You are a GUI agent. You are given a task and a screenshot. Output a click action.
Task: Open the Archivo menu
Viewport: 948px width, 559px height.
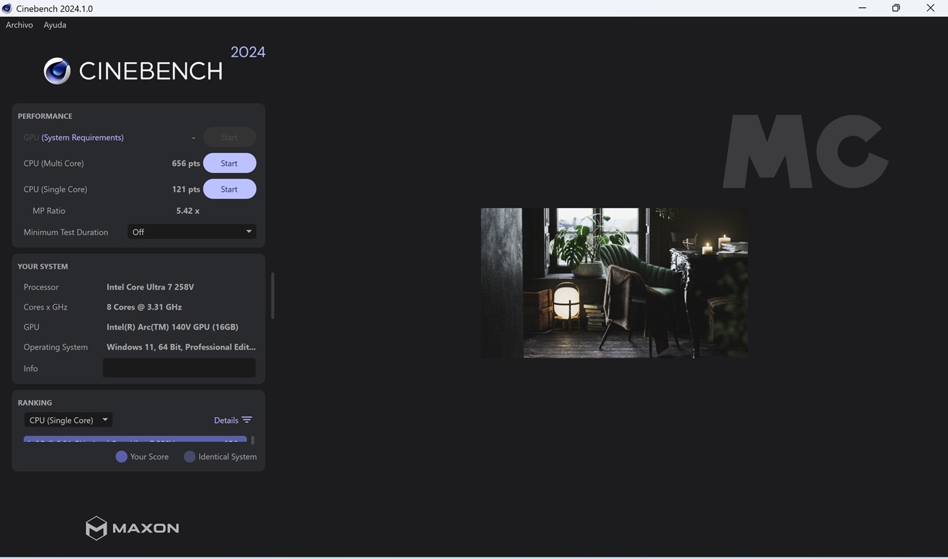[x=19, y=25]
